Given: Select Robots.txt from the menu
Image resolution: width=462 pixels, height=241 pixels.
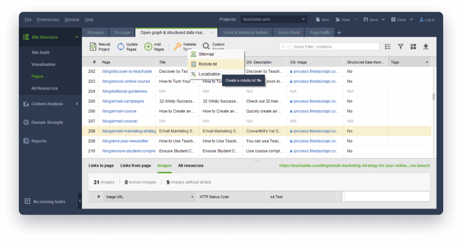Looking at the screenshot, I should [x=216, y=64].
